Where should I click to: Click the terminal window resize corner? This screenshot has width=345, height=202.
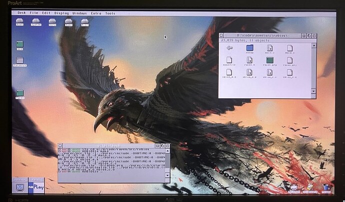[167, 180]
